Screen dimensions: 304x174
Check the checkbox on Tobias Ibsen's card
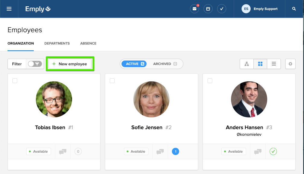[x=15, y=81]
